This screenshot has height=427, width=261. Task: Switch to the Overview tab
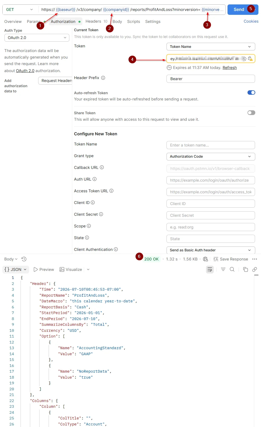[x=13, y=22]
